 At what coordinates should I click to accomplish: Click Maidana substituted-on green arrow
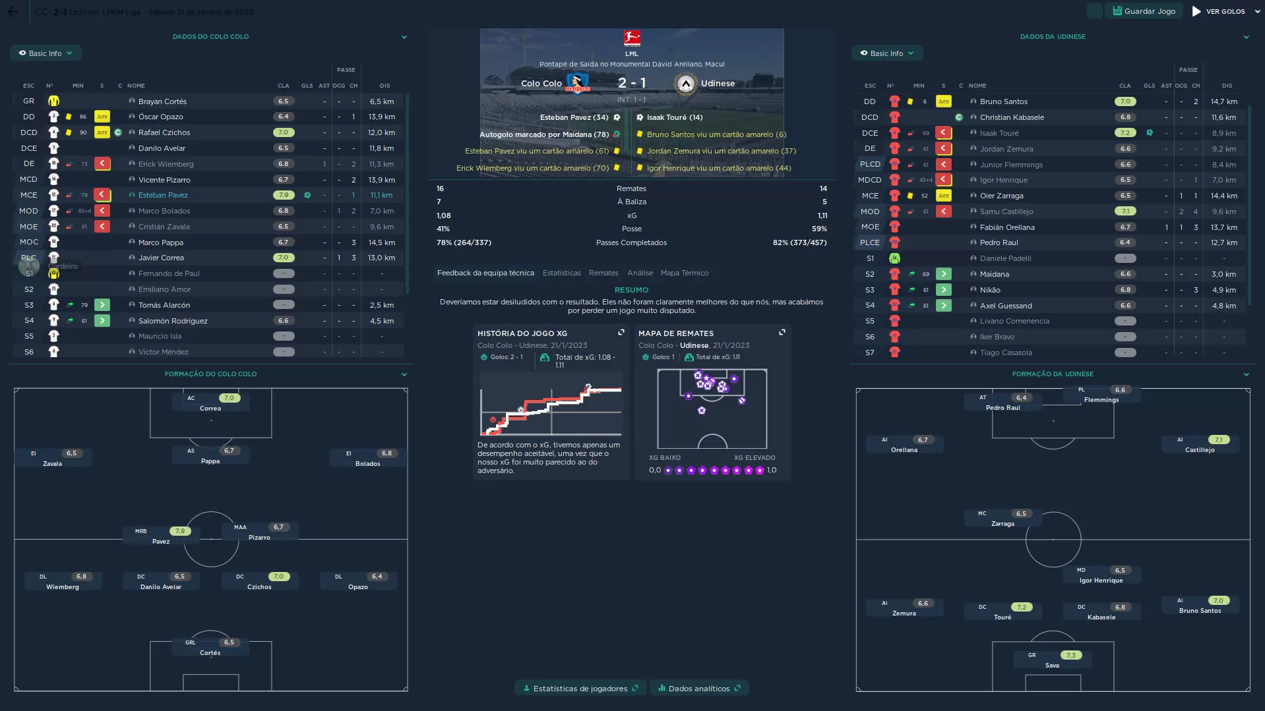coord(944,274)
